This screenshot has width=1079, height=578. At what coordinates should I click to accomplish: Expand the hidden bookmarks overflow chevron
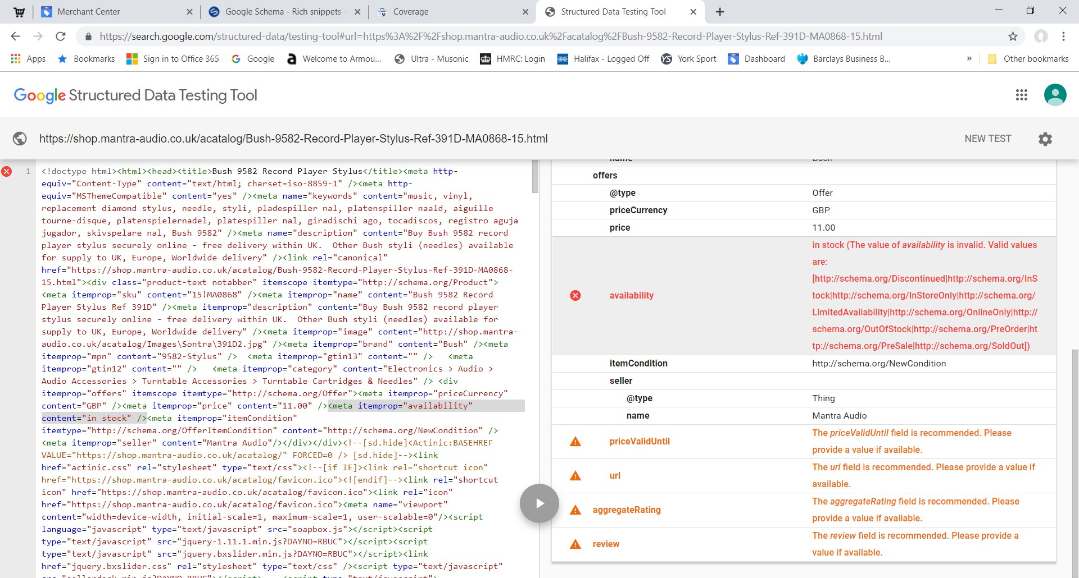coord(969,59)
